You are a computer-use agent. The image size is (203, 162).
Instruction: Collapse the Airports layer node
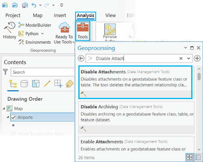coord(8,117)
